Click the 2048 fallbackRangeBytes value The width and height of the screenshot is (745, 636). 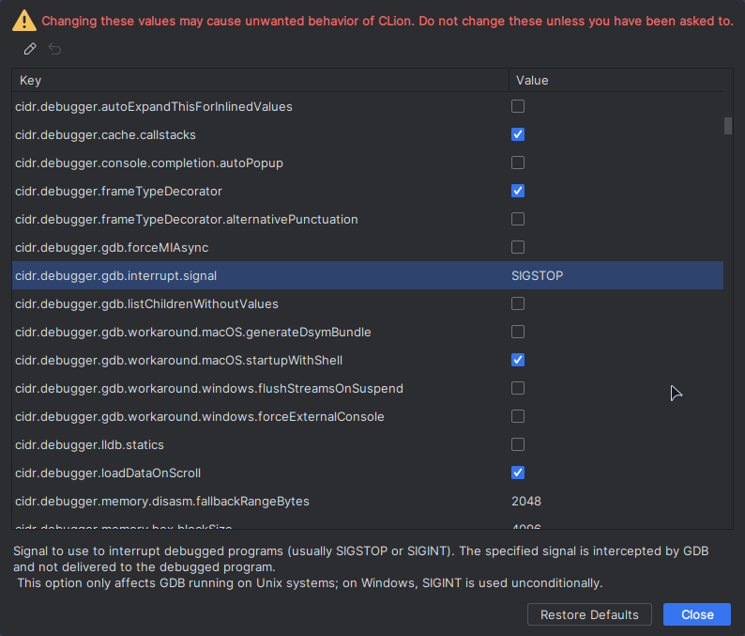(526, 501)
